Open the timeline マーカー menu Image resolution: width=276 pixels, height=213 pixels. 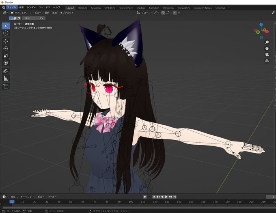(52, 197)
